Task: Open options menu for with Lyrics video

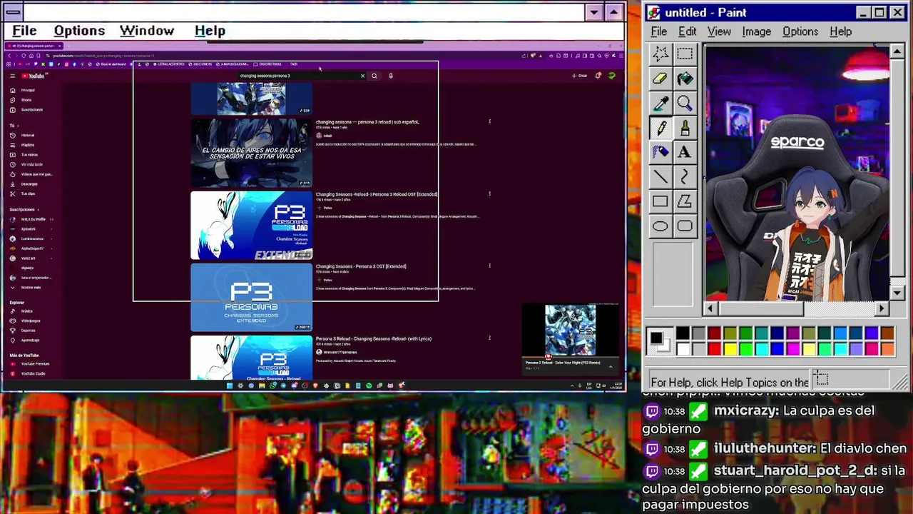Action: point(489,338)
